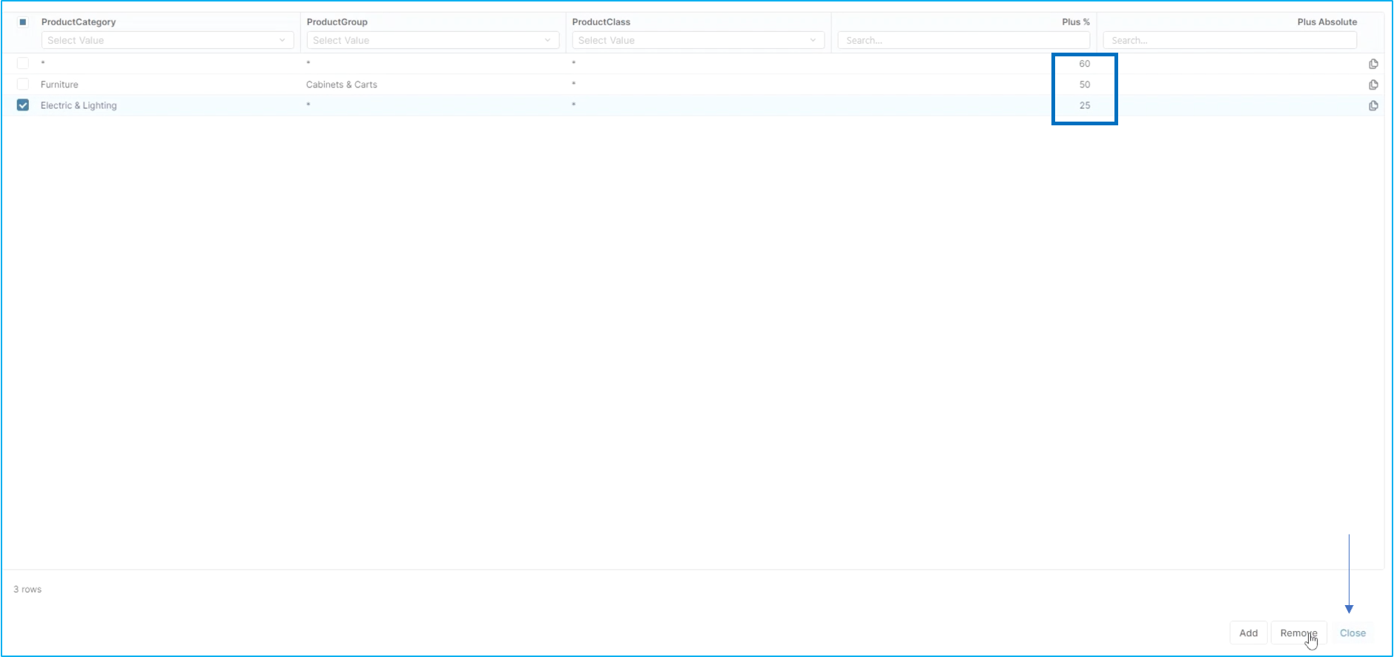Click the Remove button

[1298, 633]
